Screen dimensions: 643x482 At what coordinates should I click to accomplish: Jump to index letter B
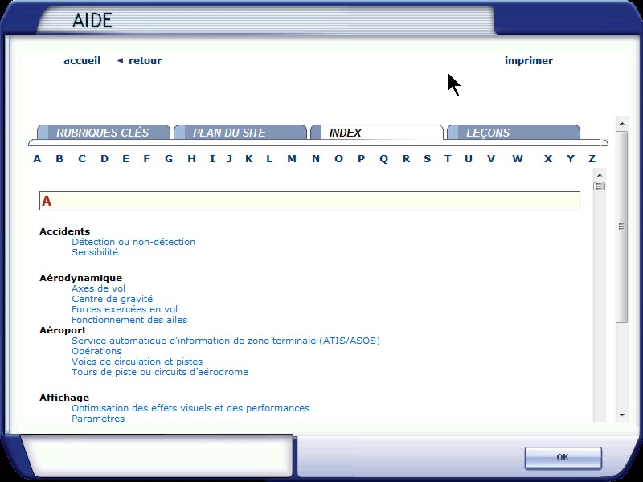(x=59, y=158)
